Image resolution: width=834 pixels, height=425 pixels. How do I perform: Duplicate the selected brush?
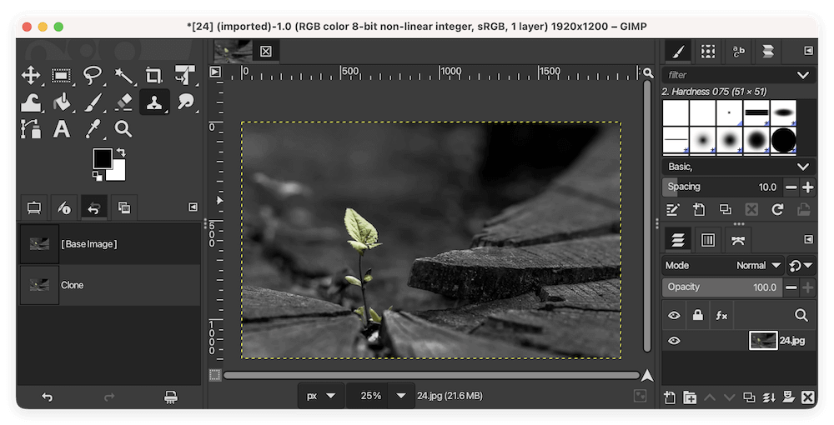(726, 209)
